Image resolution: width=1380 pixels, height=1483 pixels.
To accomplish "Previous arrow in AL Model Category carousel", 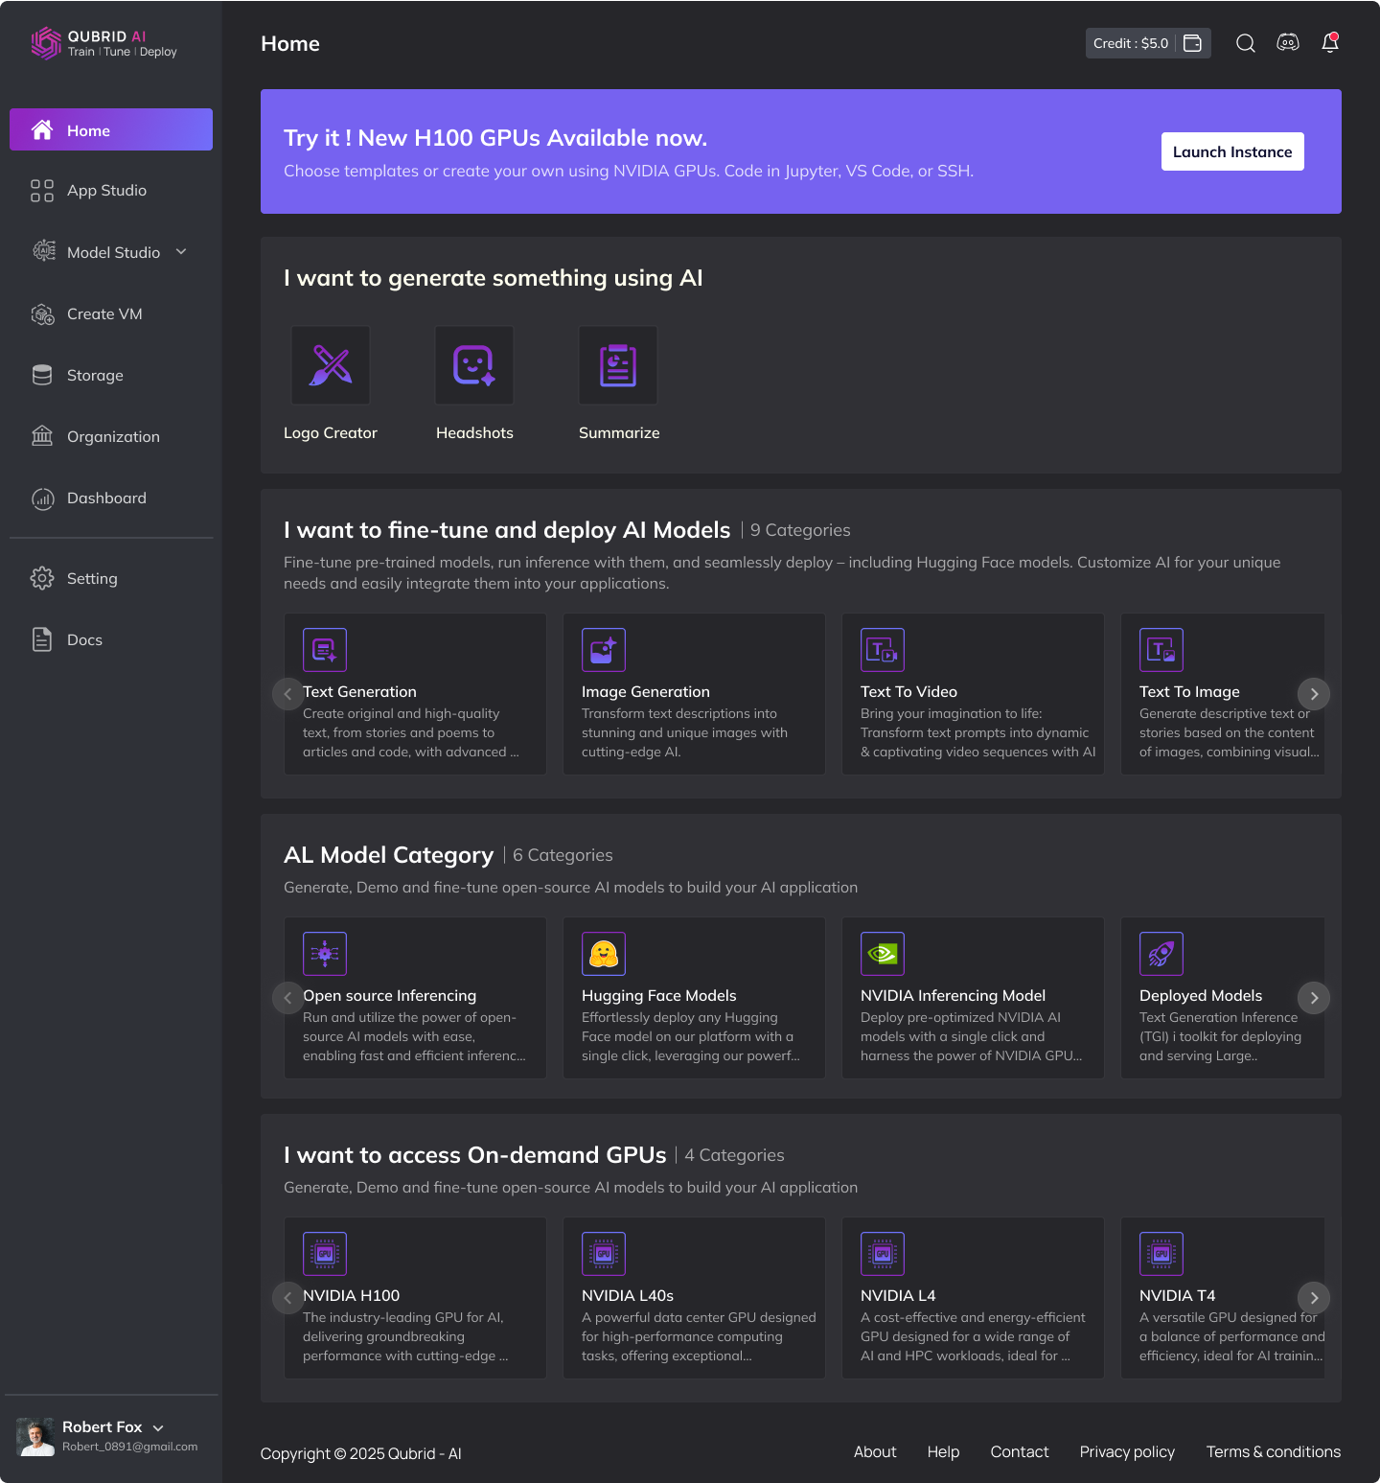I will pyautogui.click(x=287, y=998).
